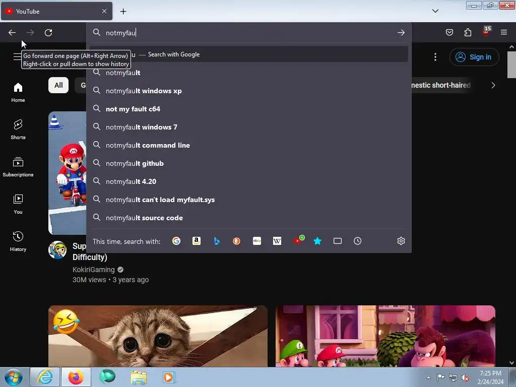Viewport: 516px width, 387px height.
Task: Search this time with eBay
Action: click(x=257, y=241)
